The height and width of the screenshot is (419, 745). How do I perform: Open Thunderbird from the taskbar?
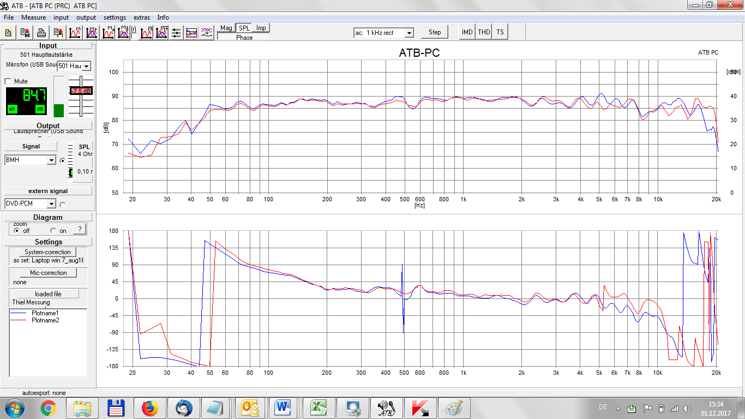coord(183,408)
